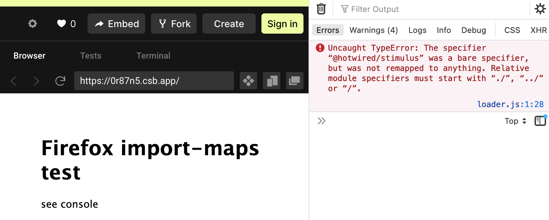Open the sandbox editor via the diamond icon
This screenshot has width=549, height=220.
(248, 81)
